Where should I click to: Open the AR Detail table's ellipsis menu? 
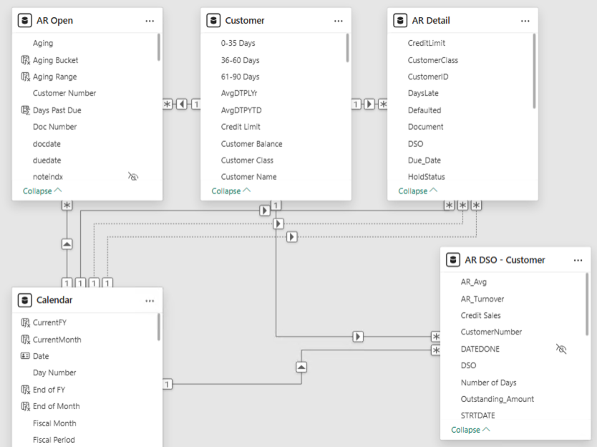pyautogui.click(x=526, y=21)
